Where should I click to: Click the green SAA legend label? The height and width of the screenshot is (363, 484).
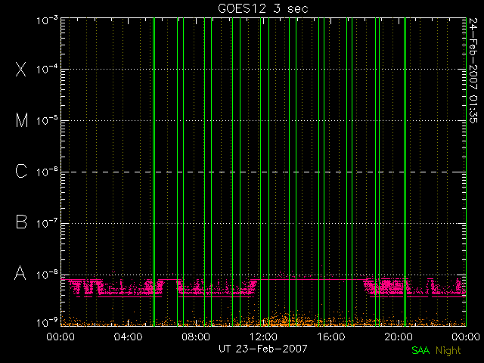point(420,350)
